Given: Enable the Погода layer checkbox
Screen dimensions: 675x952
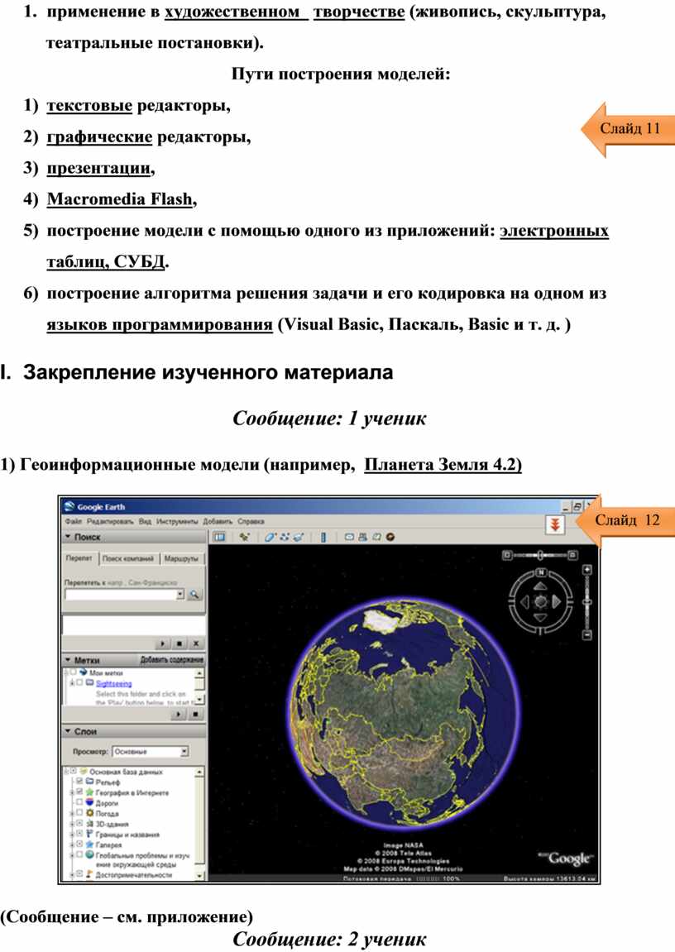Looking at the screenshot, I should (x=79, y=813).
